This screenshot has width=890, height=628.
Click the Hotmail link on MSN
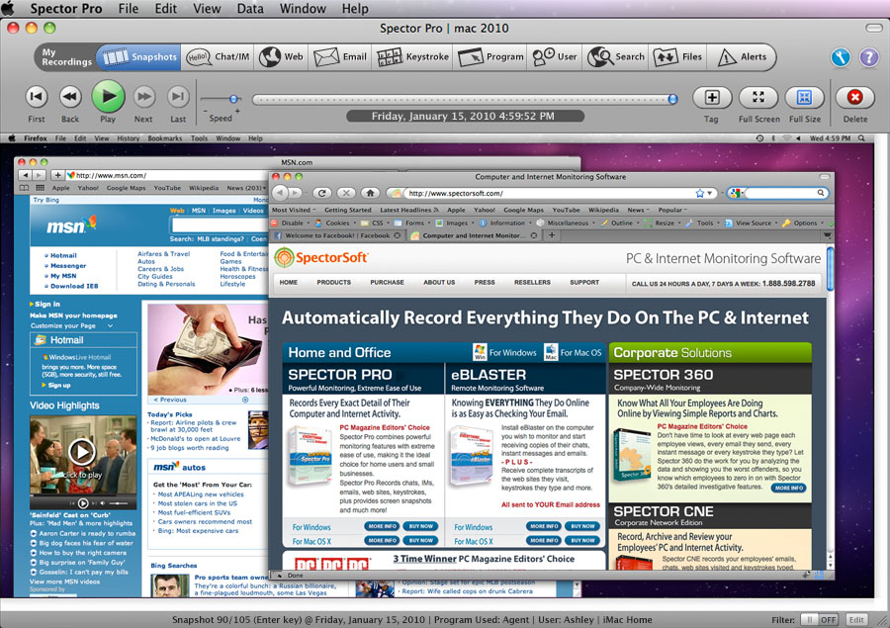[x=63, y=255]
